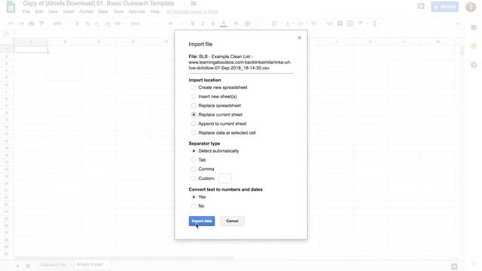
Task: Click the Import data button
Action: click(x=202, y=221)
